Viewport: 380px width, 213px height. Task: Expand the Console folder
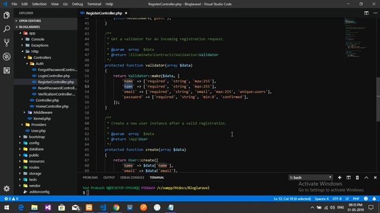[x=38, y=39]
